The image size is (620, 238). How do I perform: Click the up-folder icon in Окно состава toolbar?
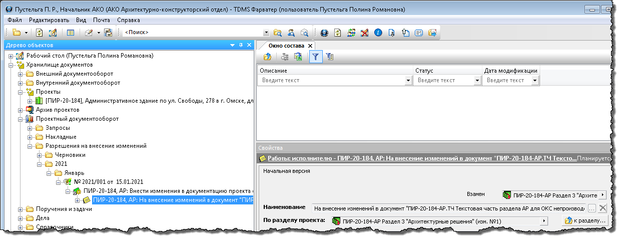tap(267, 57)
